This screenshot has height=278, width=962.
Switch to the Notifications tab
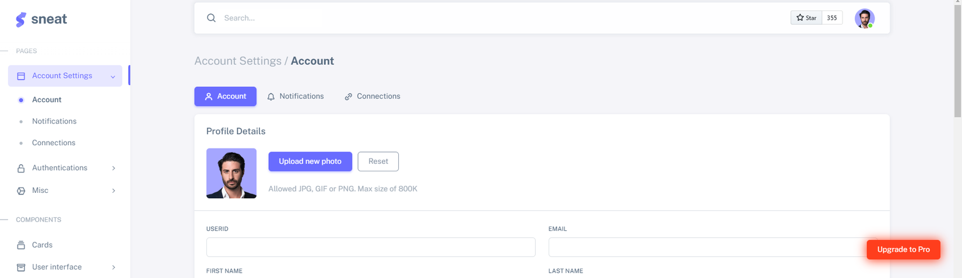point(296,97)
